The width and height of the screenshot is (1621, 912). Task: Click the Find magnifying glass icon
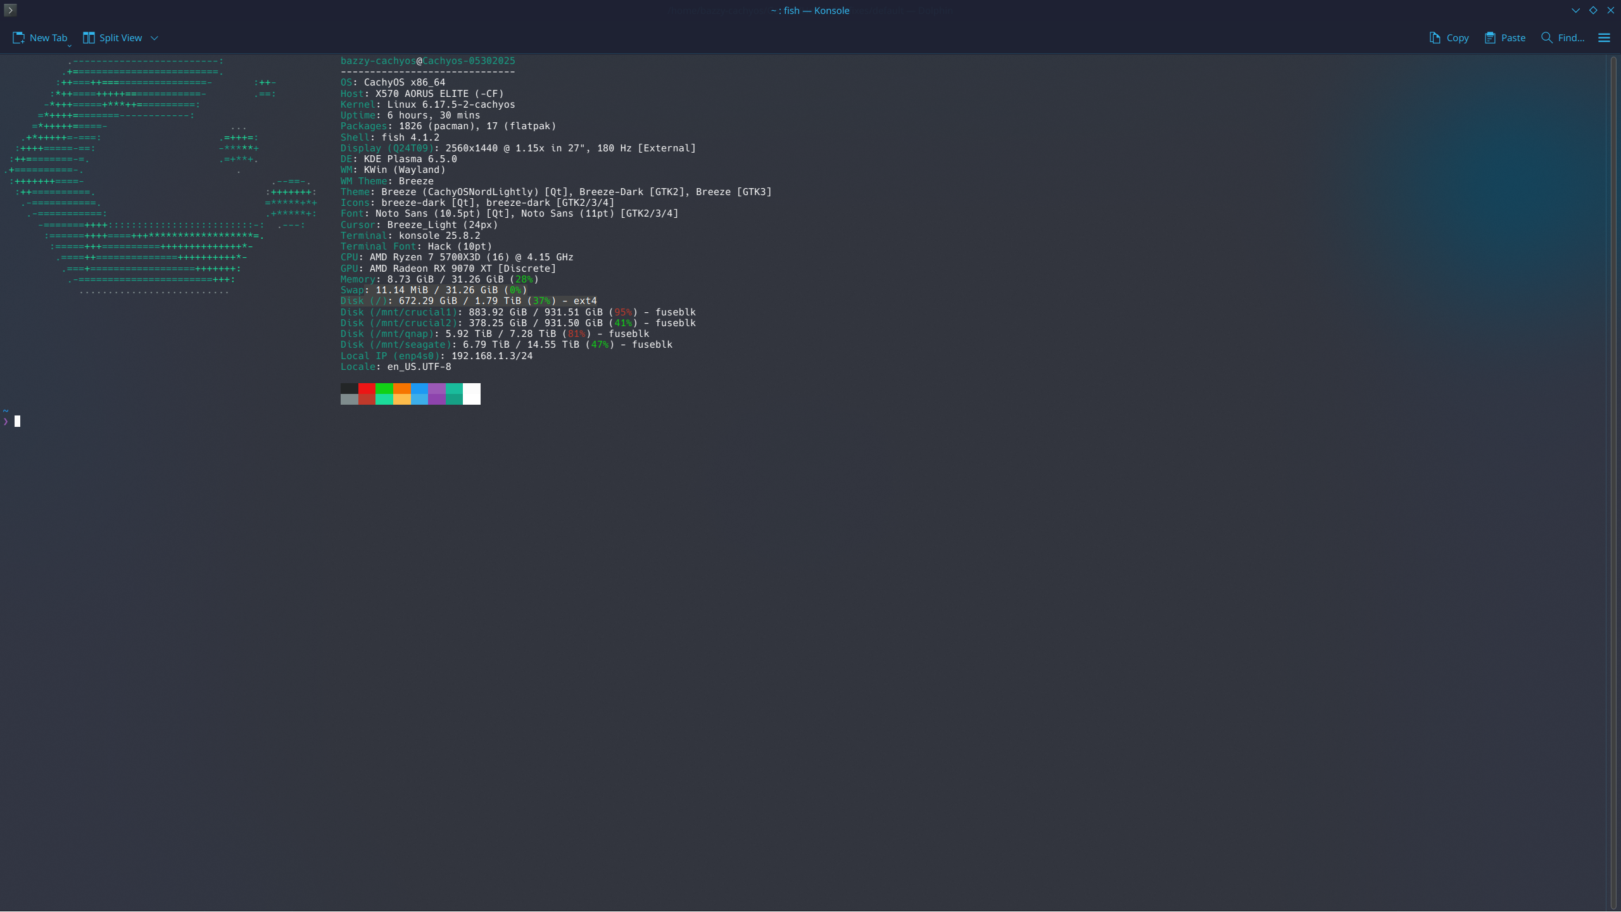point(1546,38)
